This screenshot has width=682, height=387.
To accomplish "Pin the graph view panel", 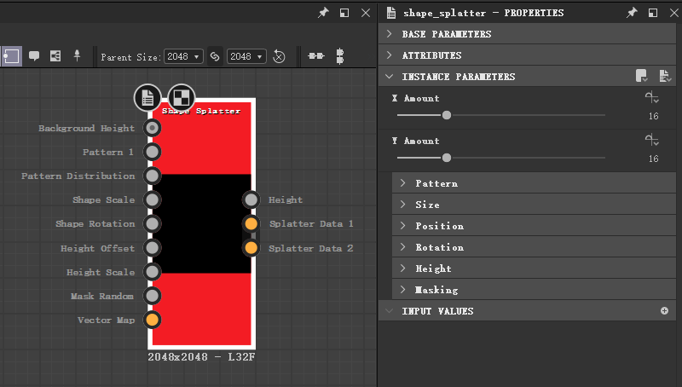I will coord(323,13).
